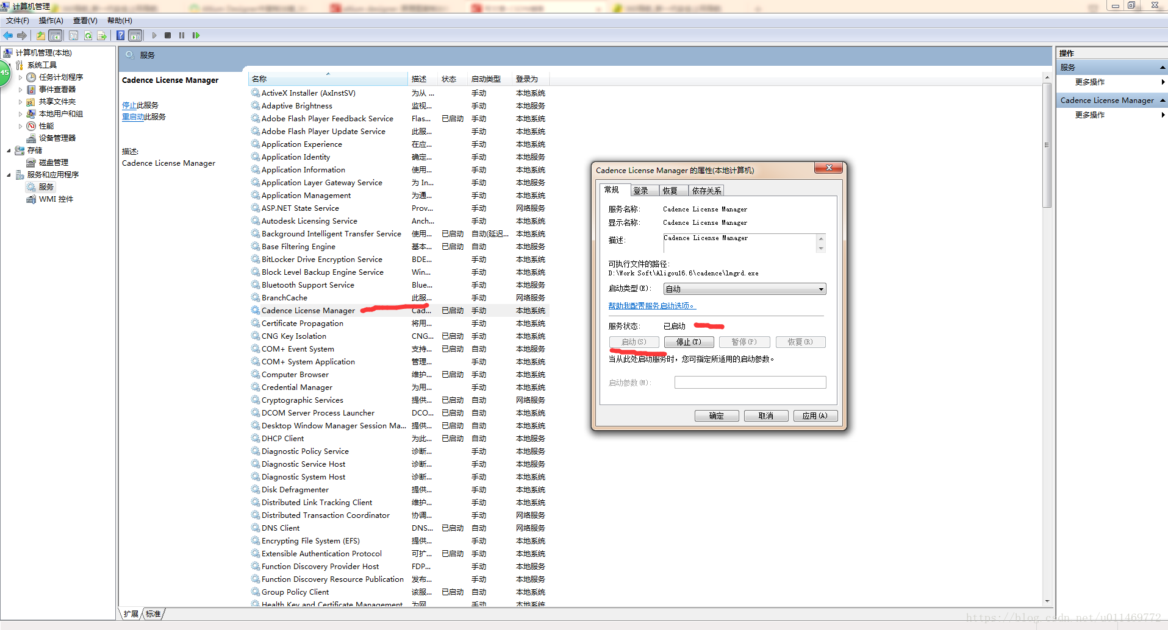1168x630 pixels.
Task: Select 事件查看器 icon in tree
Action: (31, 90)
